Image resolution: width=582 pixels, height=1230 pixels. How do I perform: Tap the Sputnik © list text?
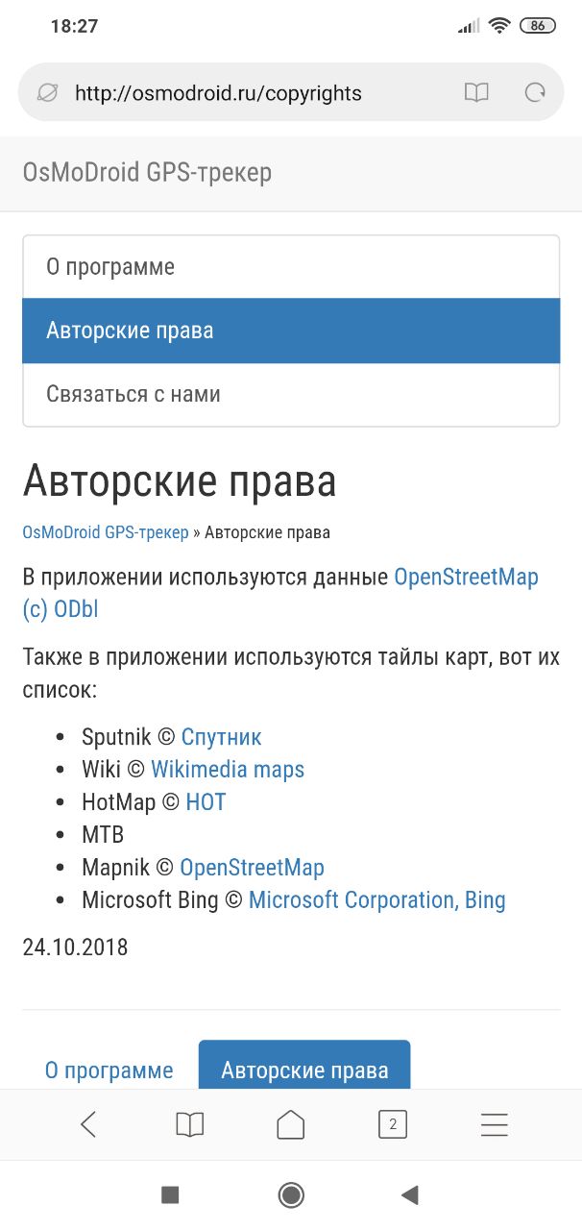(x=129, y=737)
